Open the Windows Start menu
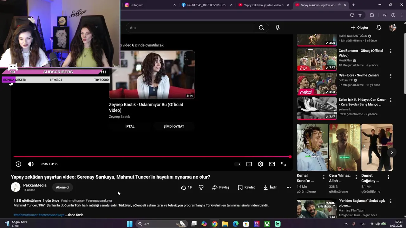Image resolution: width=406 pixels, height=228 pixels. (x=129, y=224)
